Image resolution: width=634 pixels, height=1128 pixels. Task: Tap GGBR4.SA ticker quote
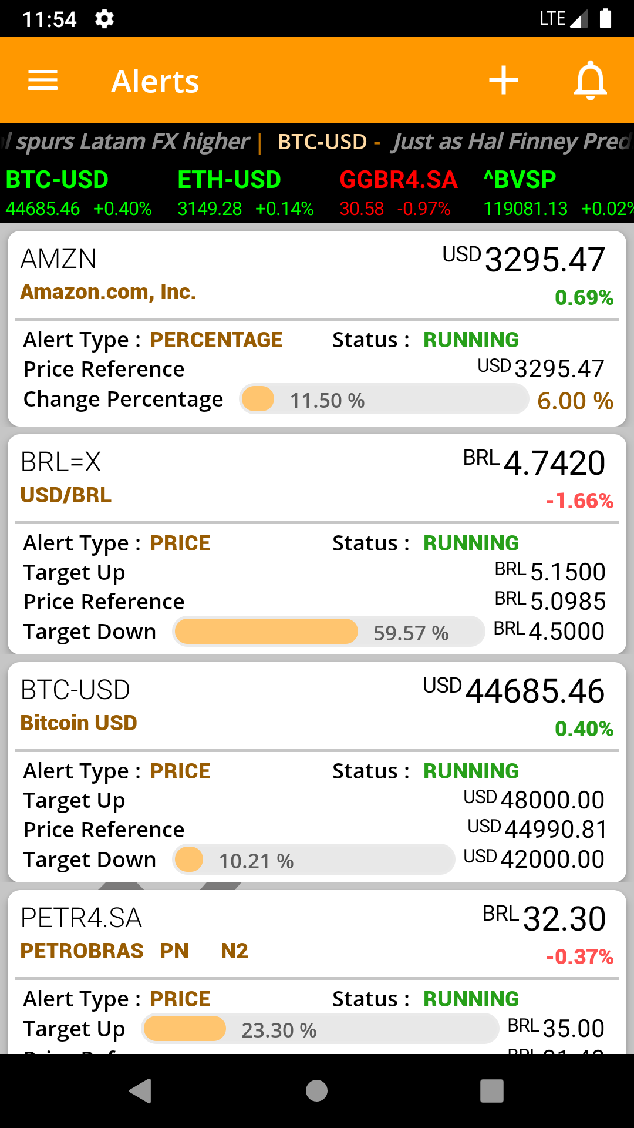(x=398, y=193)
